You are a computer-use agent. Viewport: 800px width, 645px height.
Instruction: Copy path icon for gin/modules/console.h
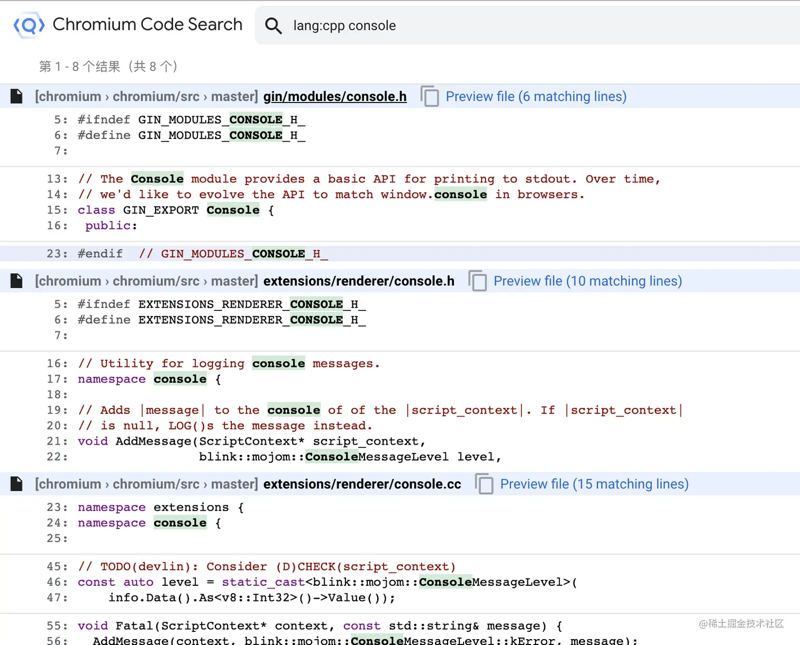point(430,96)
